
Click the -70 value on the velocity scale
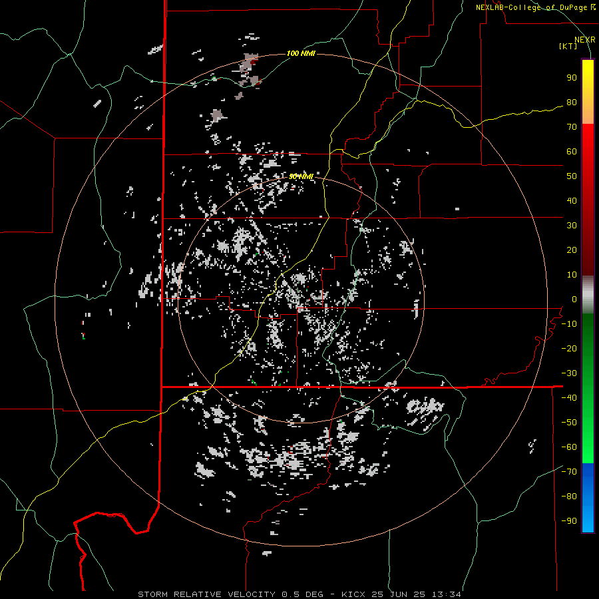tap(569, 472)
